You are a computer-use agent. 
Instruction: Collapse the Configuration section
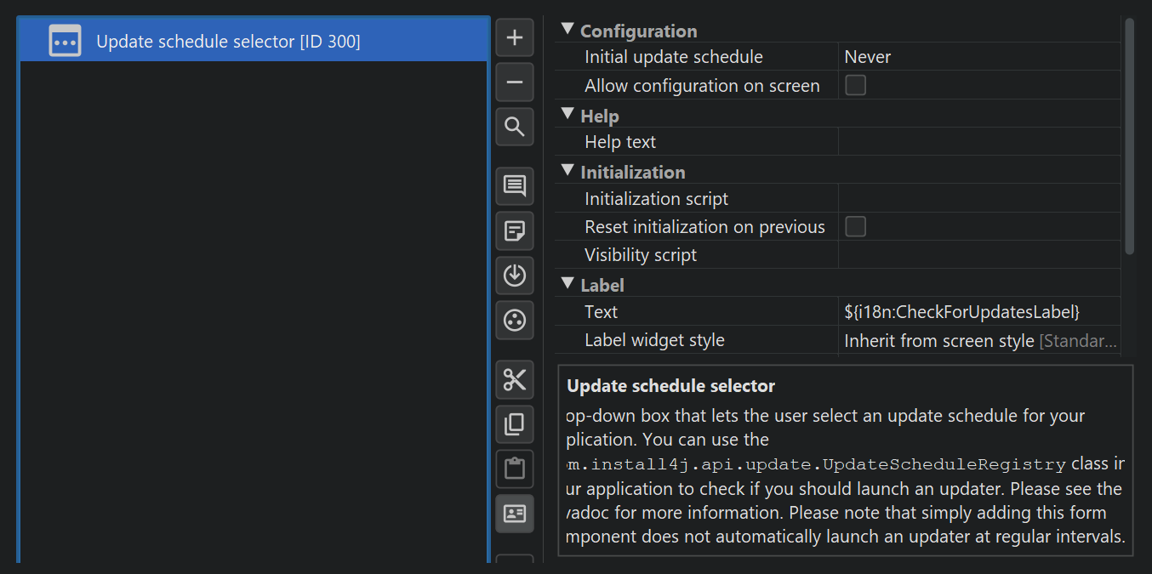(x=568, y=31)
